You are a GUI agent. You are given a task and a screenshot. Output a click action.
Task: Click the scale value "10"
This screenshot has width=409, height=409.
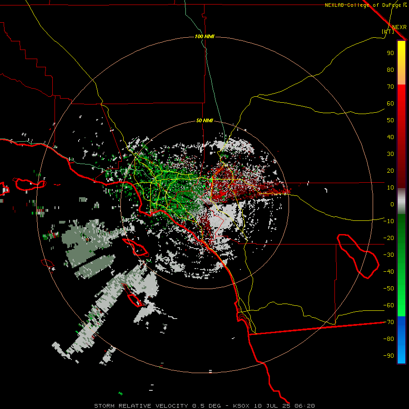coord(390,188)
